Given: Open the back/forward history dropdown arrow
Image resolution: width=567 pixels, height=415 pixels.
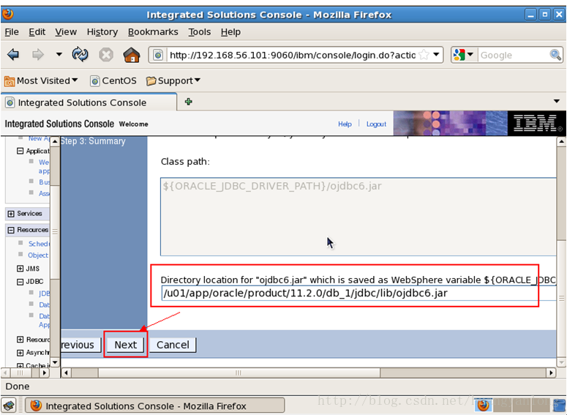Looking at the screenshot, I should [x=59, y=55].
